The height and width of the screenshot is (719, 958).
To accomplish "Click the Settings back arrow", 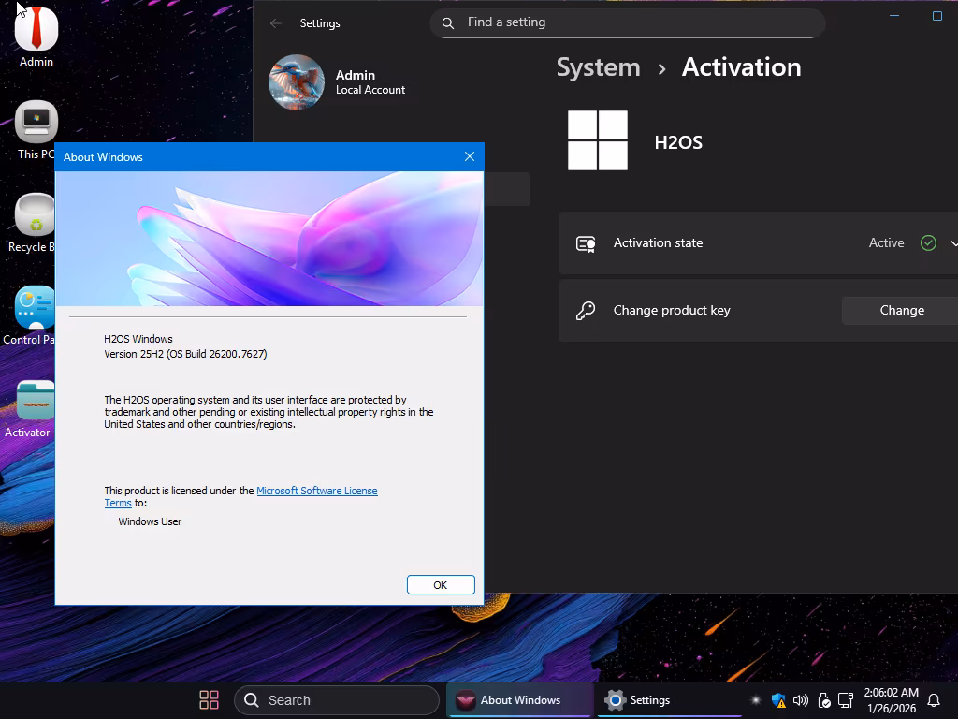I will pyautogui.click(x=276, y=23).
